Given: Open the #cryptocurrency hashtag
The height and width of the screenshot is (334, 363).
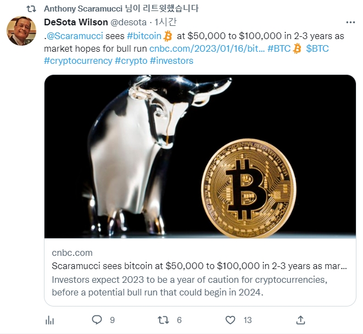Looking at the screenshot, I should coord(78,61).
